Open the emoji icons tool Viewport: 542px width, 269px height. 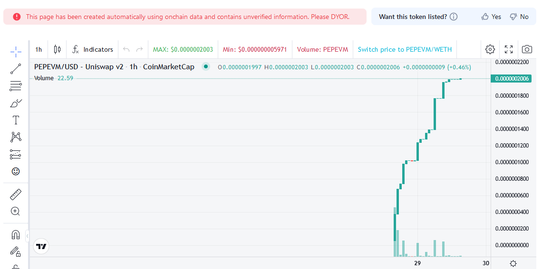pyautogui.click(x=16, y=171)
